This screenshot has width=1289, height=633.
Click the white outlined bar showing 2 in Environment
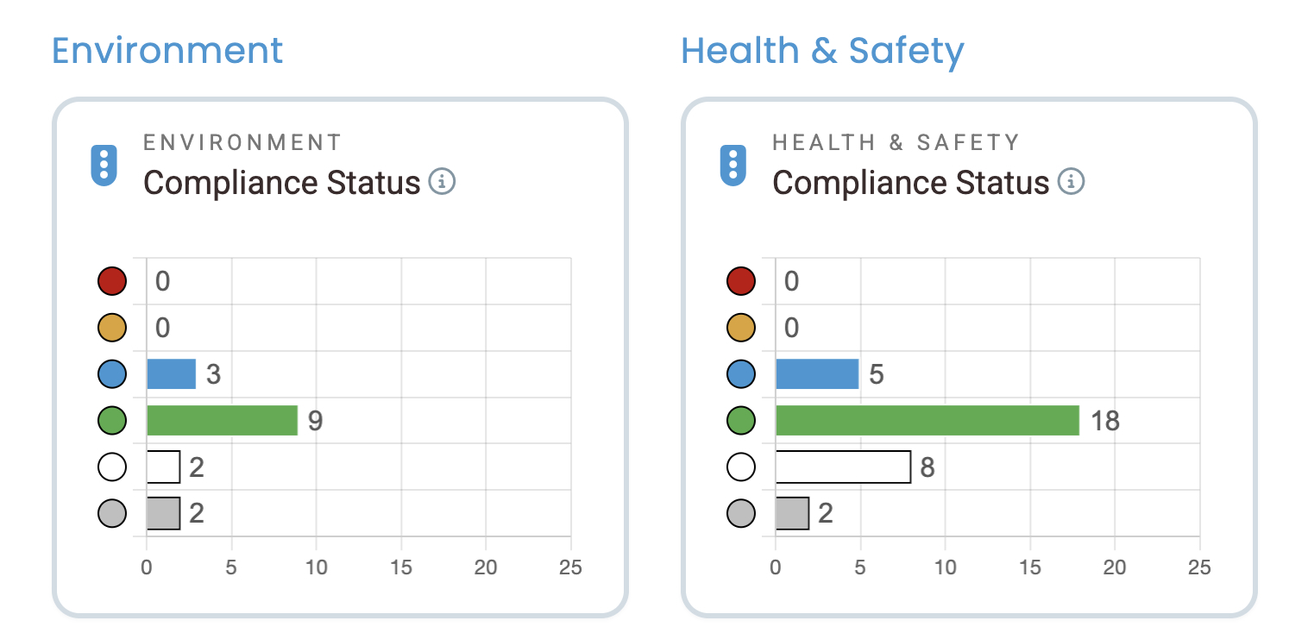click(x=163, y=467)
